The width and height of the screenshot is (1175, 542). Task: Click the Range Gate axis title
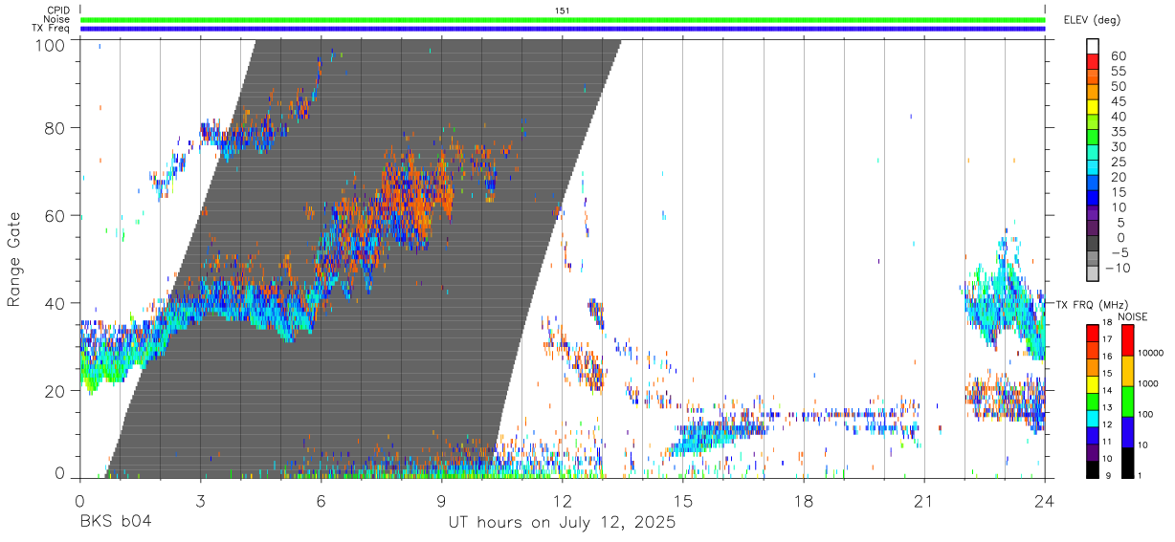point(14,258)
